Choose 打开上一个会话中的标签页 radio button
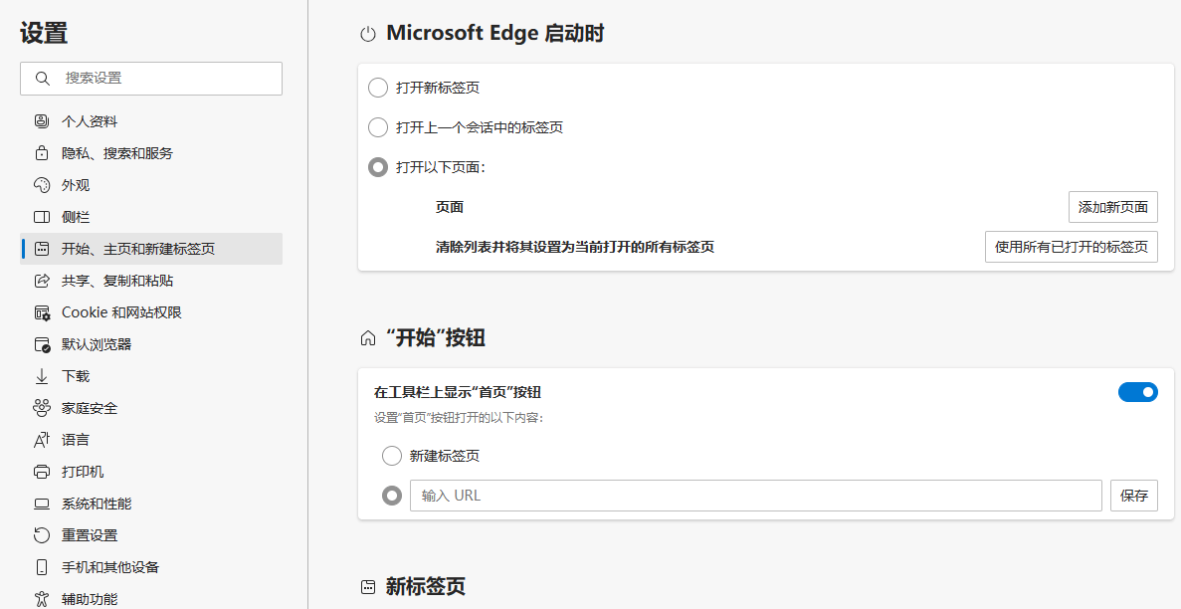The width and height of the screenshot is (1181, 609). click(x=377, y=127)
